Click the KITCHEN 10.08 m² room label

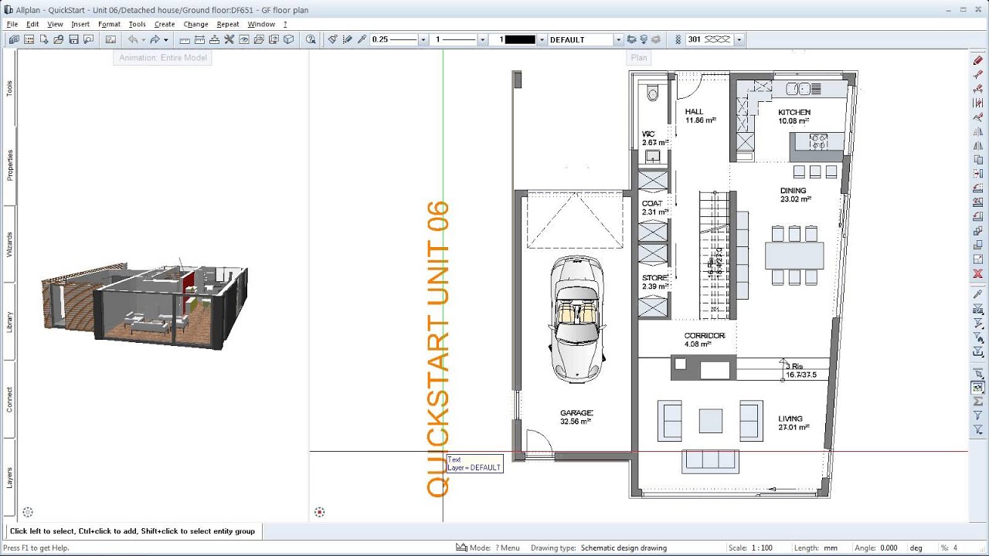click(794, 117)
